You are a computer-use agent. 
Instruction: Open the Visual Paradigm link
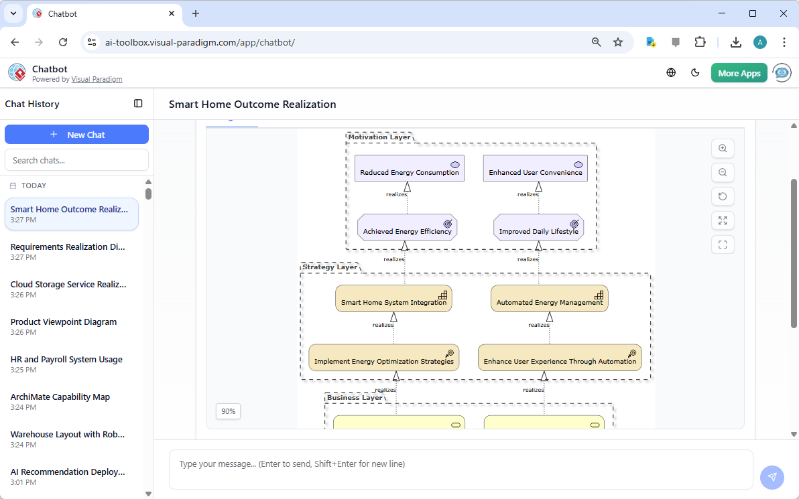97,78
